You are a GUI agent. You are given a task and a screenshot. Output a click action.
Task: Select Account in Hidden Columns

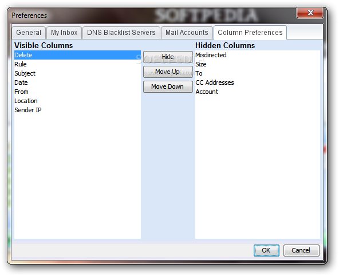pos(258,92)
